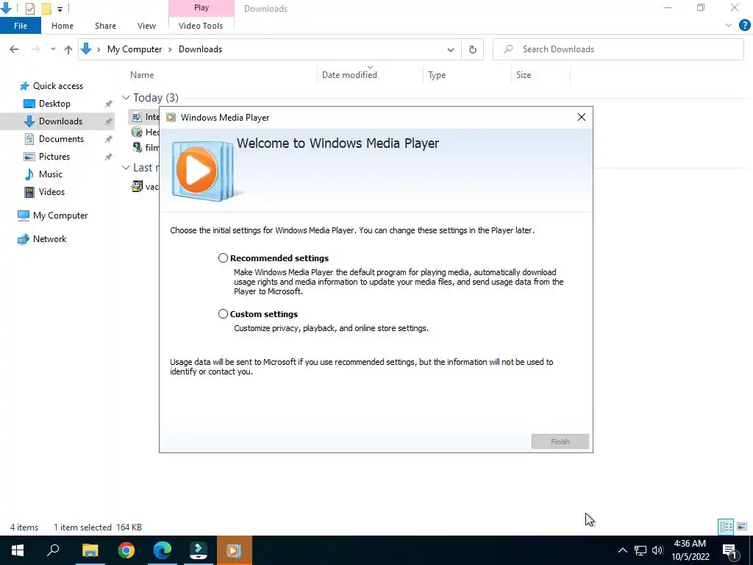
Task: Select Documents in the navigation pane
Action: click(x=61, y=139)
